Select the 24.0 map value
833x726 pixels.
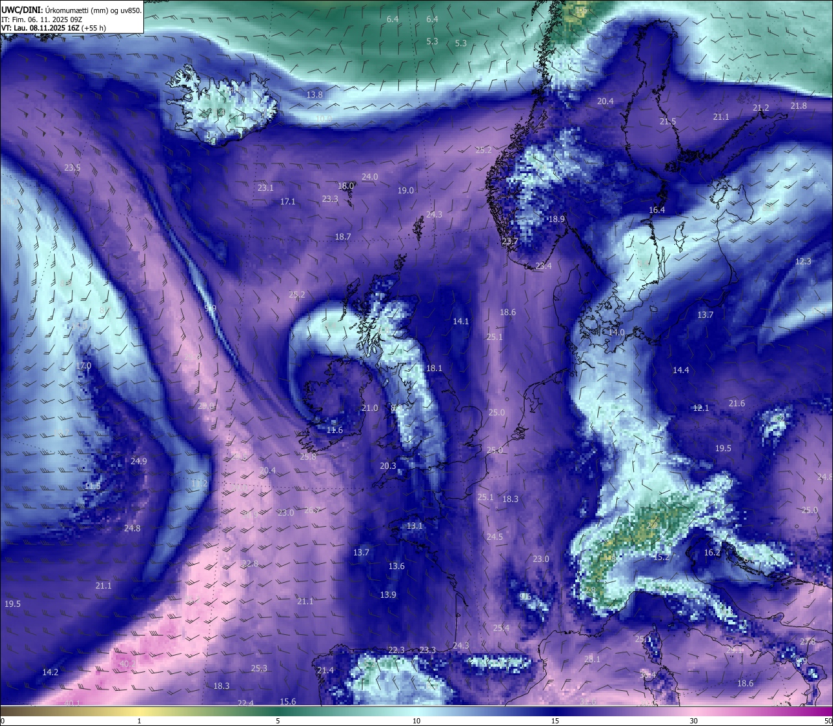click(370, 176)
